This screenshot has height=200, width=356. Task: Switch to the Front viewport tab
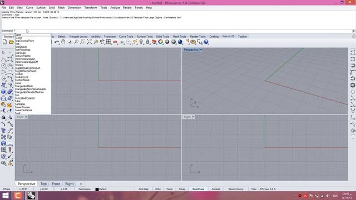[56, 184]
